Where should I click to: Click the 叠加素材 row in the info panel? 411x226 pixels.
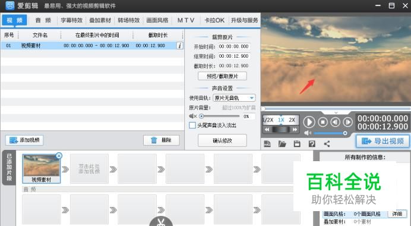364,222
